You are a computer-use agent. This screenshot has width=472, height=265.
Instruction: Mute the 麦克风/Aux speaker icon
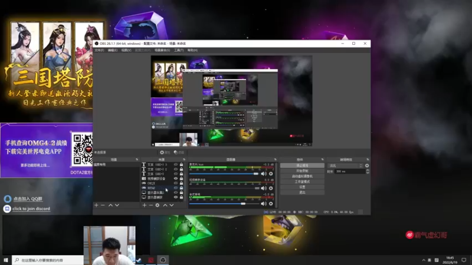coord(264,174)
